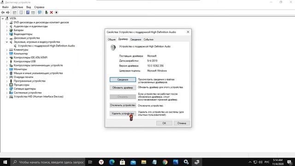The width and height of the screenshot is (295, 166).
Task: Open the Файл menu
Action: [x=6, y=7]
